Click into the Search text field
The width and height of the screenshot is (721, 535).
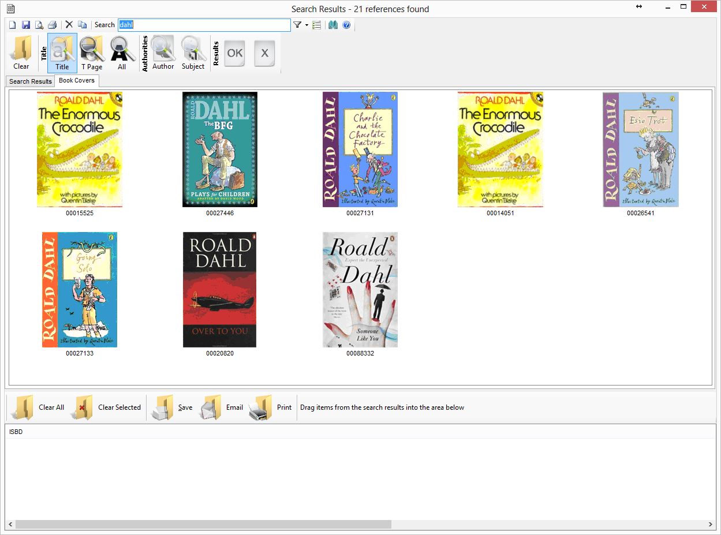point(204,25)
